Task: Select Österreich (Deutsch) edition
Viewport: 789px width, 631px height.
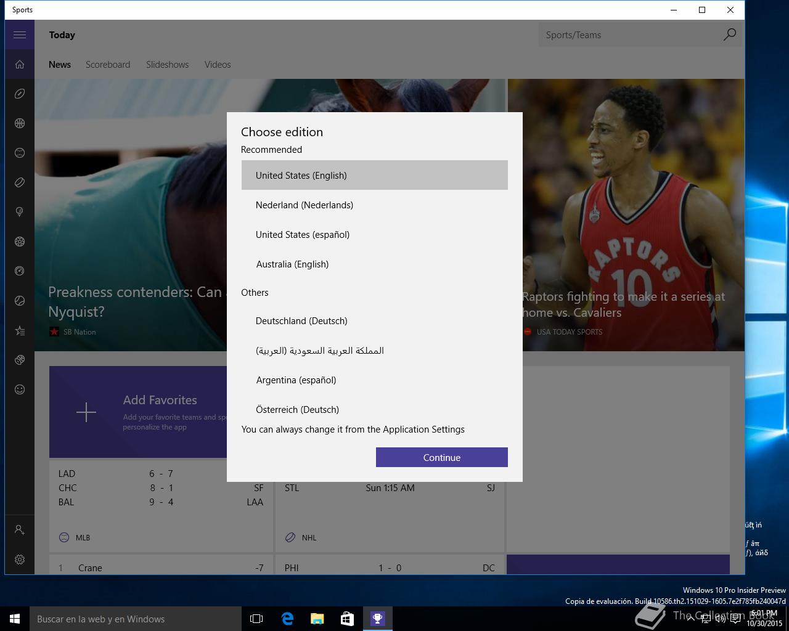Action: [374, 408]
